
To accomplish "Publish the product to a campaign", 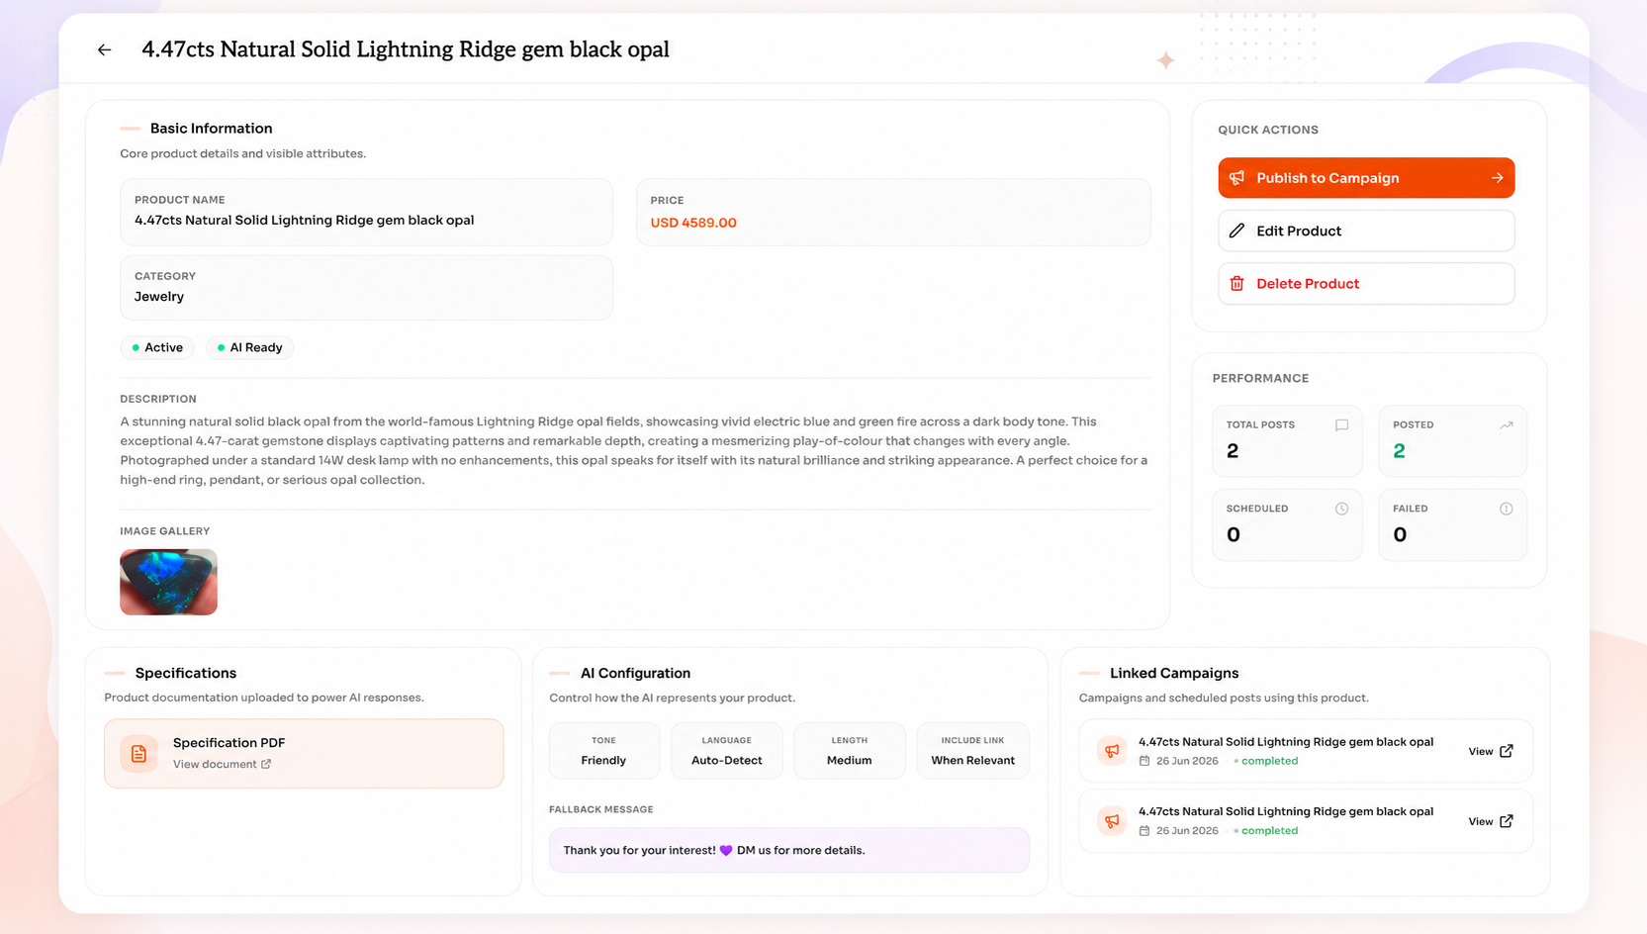I will [x=1366, y=178].
